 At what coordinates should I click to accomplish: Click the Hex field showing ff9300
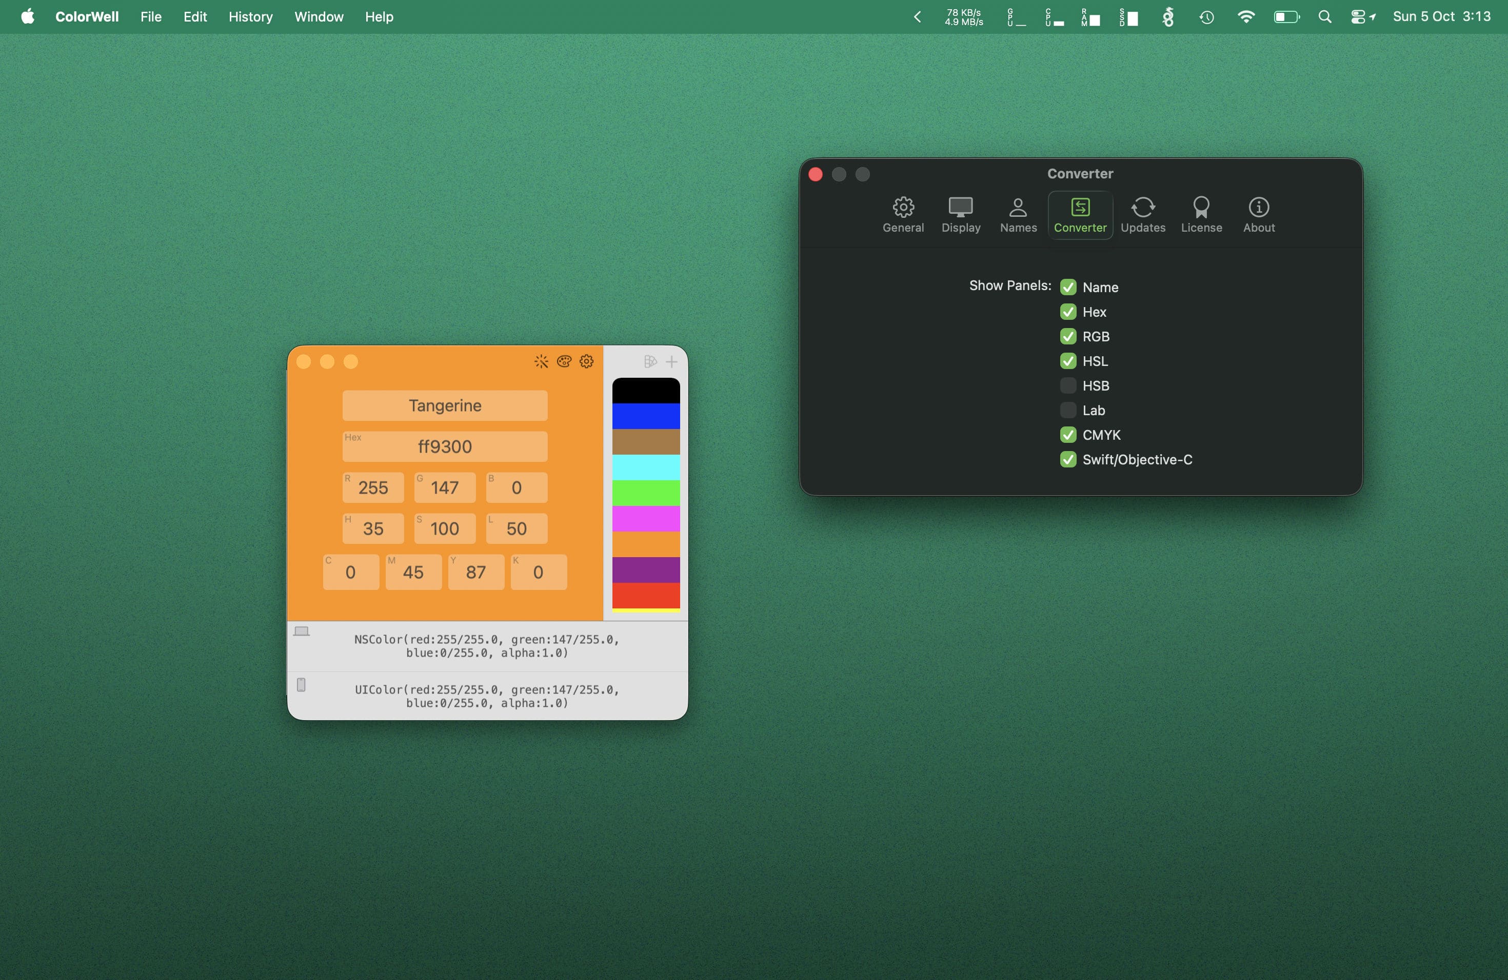[445, 447]
